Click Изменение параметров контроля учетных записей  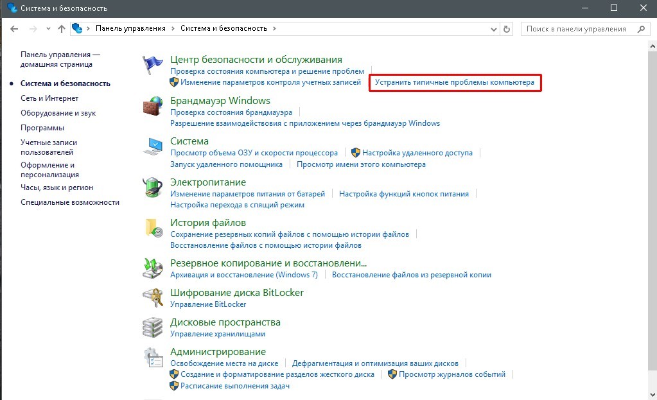tap(270, 82)
